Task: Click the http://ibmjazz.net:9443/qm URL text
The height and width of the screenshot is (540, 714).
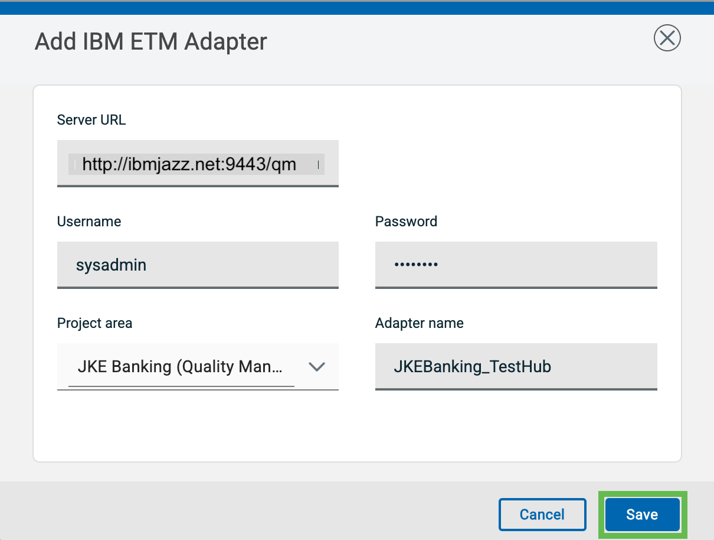Action: coord(189,164)
